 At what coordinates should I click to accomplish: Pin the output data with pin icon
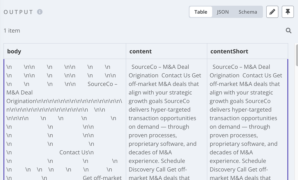click(288, 12)
